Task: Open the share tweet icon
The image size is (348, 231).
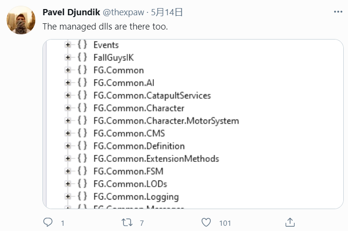Action: click(289, 222)
